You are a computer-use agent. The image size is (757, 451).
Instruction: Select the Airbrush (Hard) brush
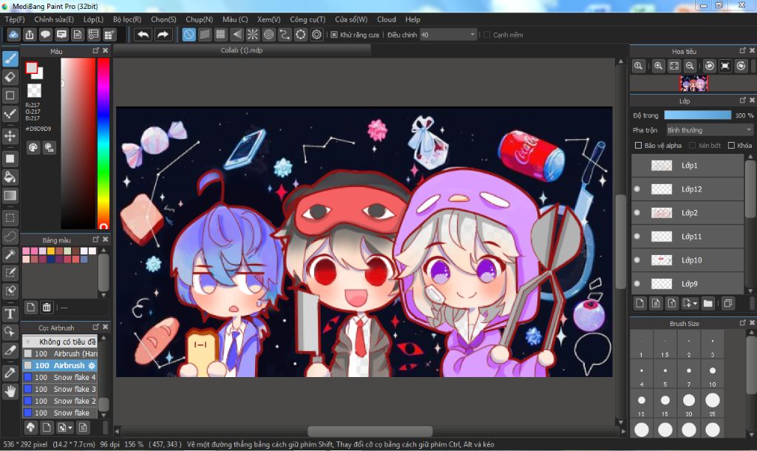[60, 353]
